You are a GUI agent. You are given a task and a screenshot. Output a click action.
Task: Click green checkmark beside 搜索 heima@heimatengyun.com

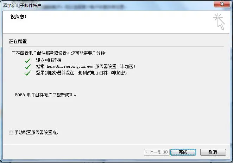(x=28, y=67)
